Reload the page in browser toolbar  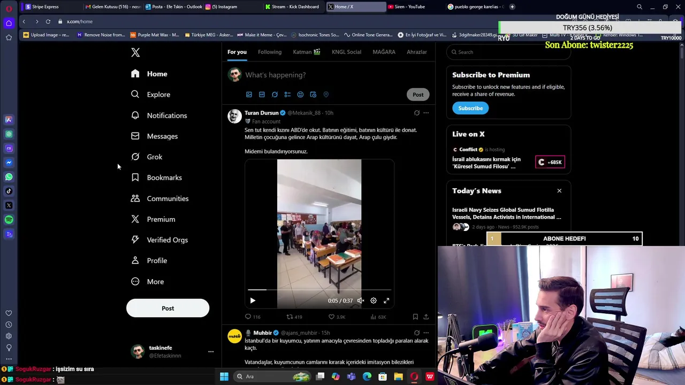coord(48,21)
